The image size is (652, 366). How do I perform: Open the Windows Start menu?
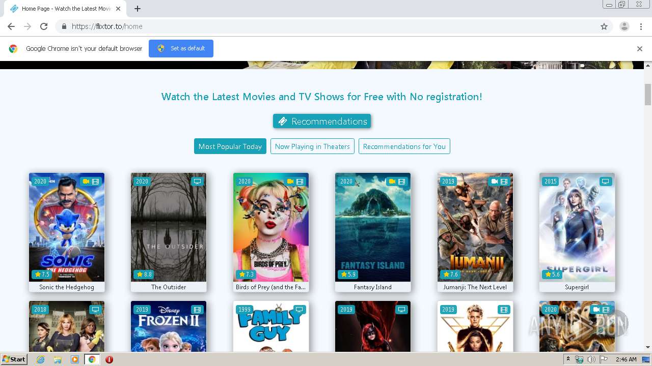(x=14, y=359)
